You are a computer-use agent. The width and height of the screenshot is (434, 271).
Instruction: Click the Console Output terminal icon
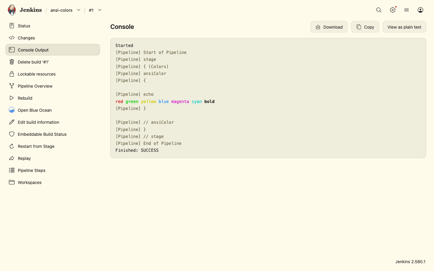tap(12, 50)
